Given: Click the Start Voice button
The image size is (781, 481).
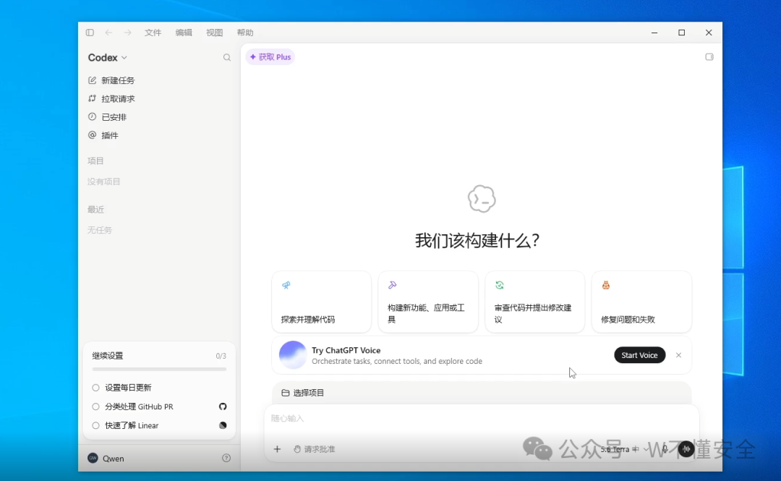Looking at the screenshot, I should pos(639,355).
